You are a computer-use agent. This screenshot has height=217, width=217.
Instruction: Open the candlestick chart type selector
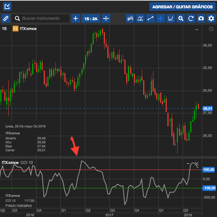[130, 18]
